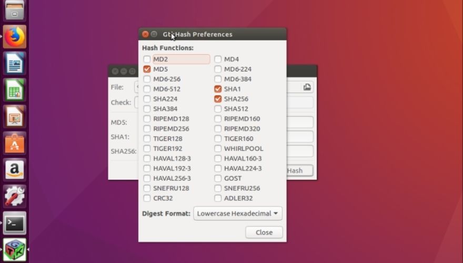
Task: Enable the HAVAL160-3 checkbox
Action: pos(218,158)
